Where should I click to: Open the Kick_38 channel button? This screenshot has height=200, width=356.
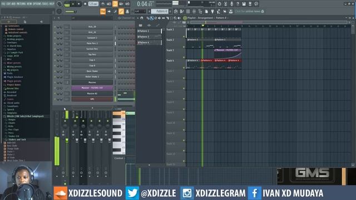[92, 27]
